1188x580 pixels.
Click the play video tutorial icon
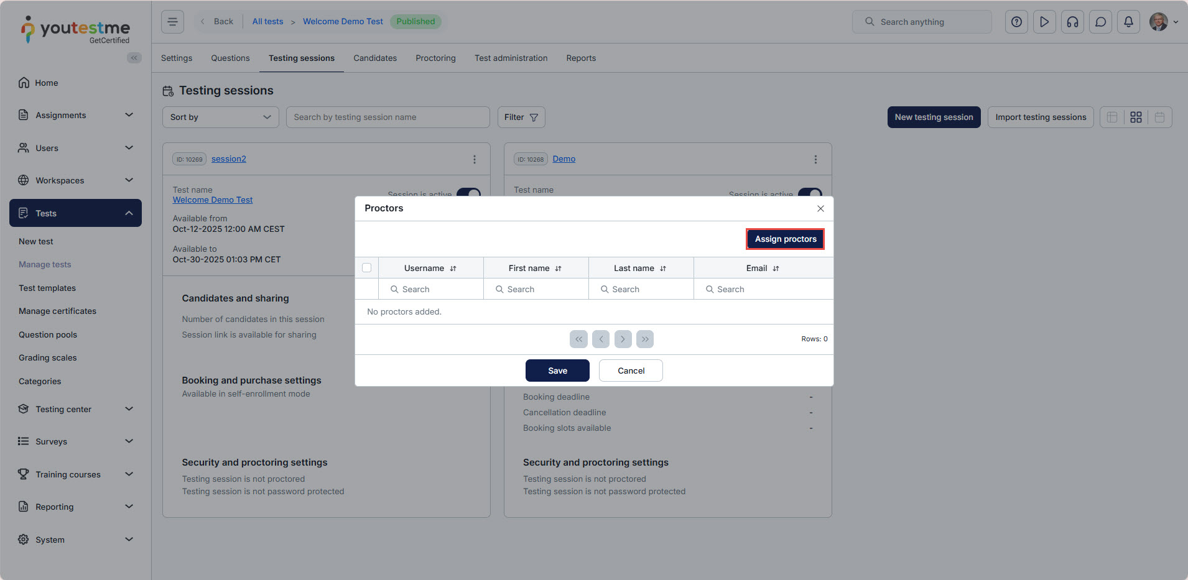click(1044, 22)
